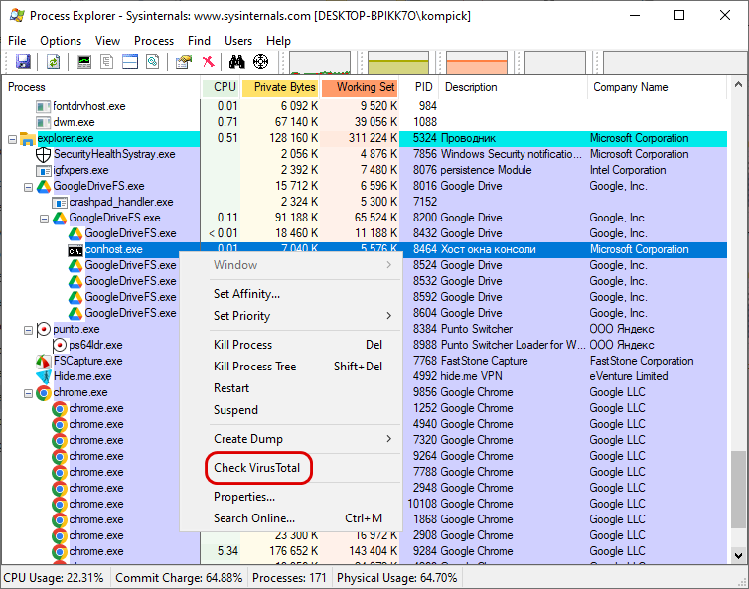Image resolution: width=749 pixels, height=589 pixels.
Task: Select the conhost.exe console icon
Action: pos(75,250)
